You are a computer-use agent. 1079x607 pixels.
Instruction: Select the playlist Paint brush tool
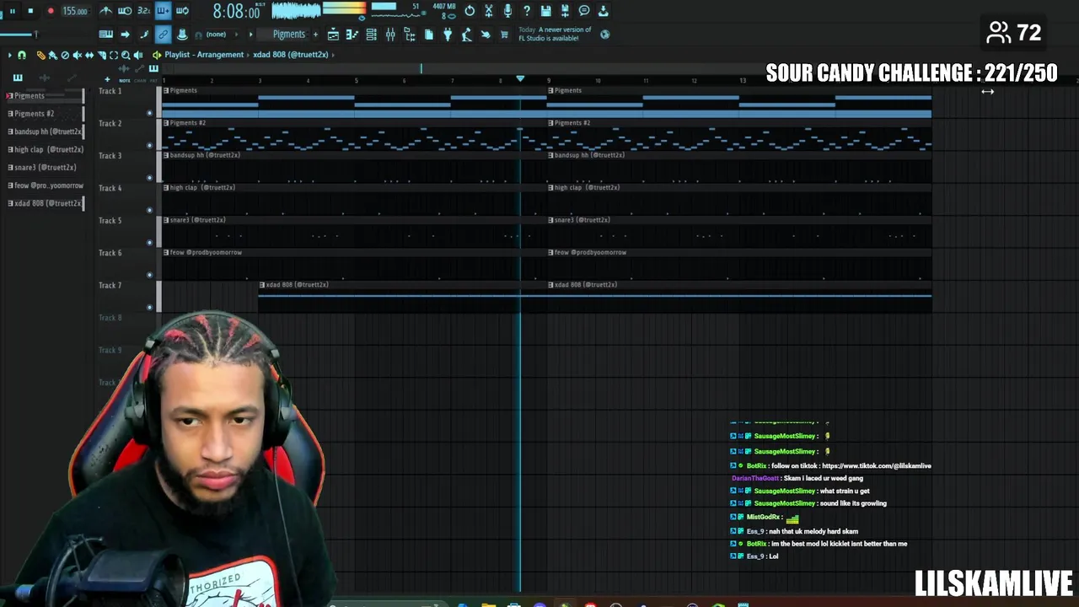[x=52, y=55]
